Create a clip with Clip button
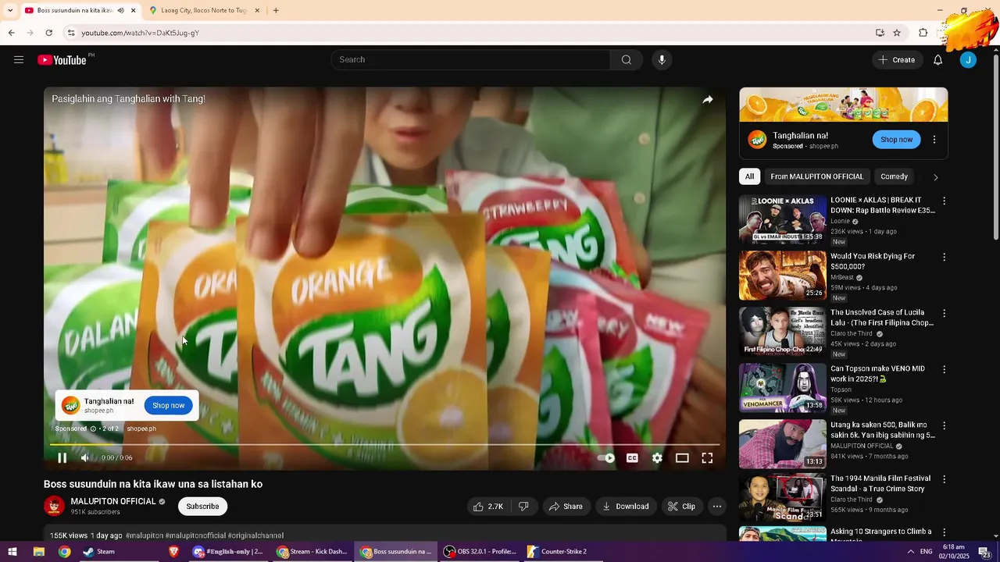 point(681,507)
